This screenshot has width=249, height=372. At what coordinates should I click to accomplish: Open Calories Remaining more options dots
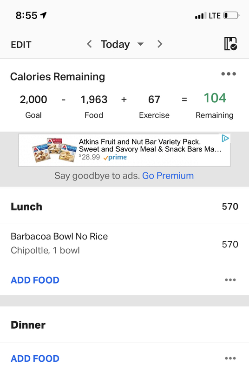(x=229, y=74)
